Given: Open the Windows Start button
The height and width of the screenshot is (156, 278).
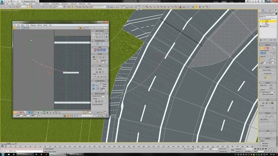Looking at the screenshot, I should 3,154.
